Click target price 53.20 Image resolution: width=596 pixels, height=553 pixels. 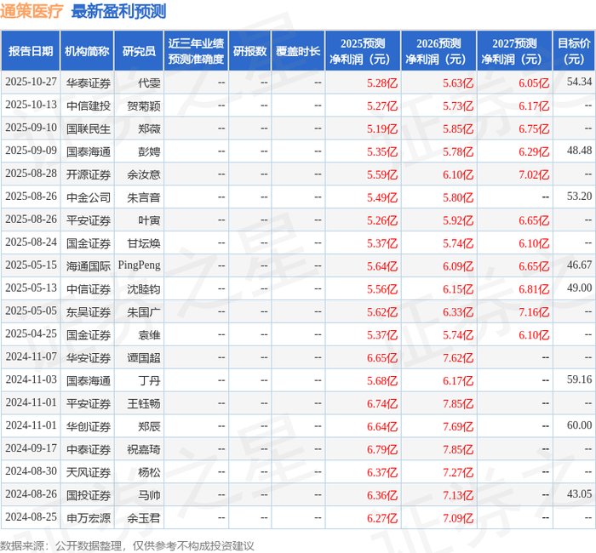coord(579,197)
